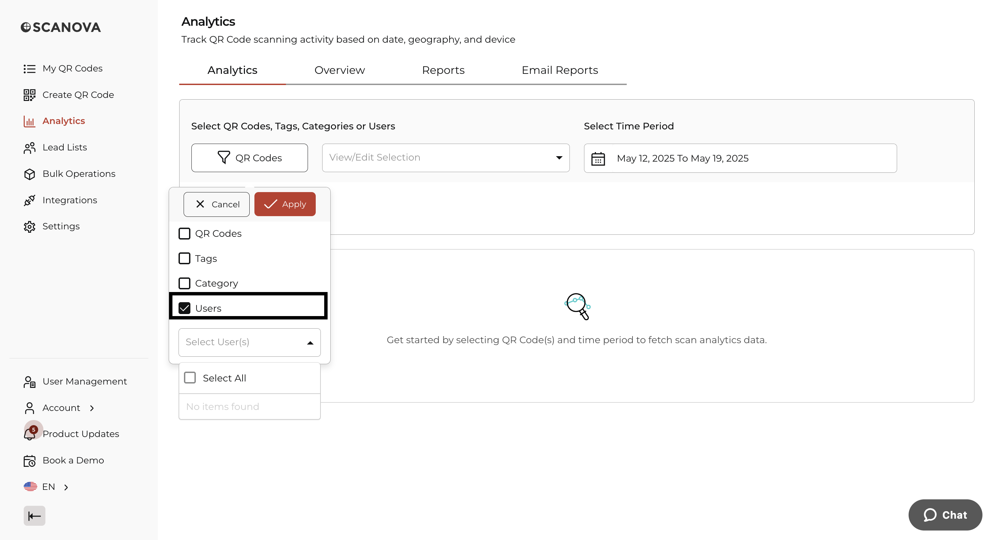The height and width of the screenshot is (540, 996).
Task: Switch to the Reports tab
Action: [x=443, y=70]
